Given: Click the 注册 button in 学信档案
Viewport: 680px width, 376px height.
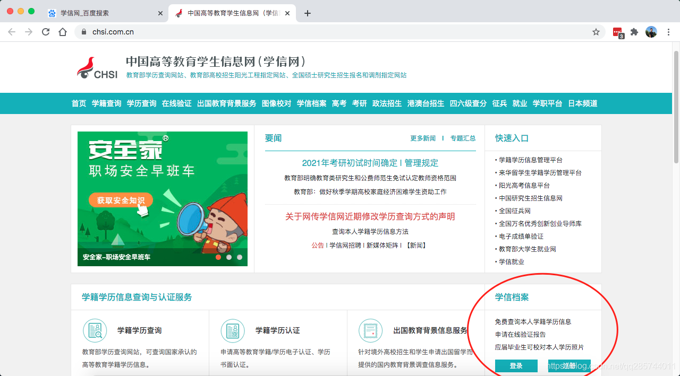Looking at the screenshot, I should 569,366.
